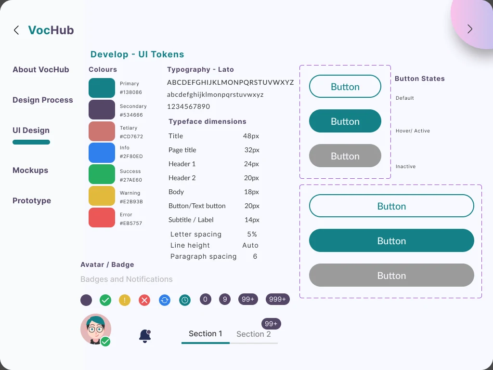Click the 'Header 2' label
The image size is (493, 370).
pos(182,178)
